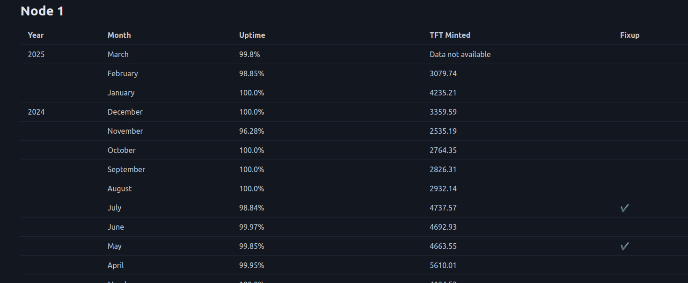Click the 98.85% uptime value

tap(251, 73)
